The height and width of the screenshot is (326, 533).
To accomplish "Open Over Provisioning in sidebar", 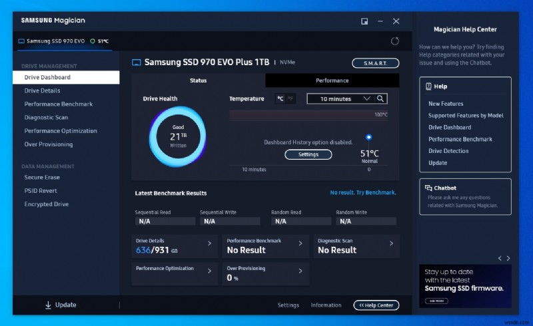I will [49, 144].
